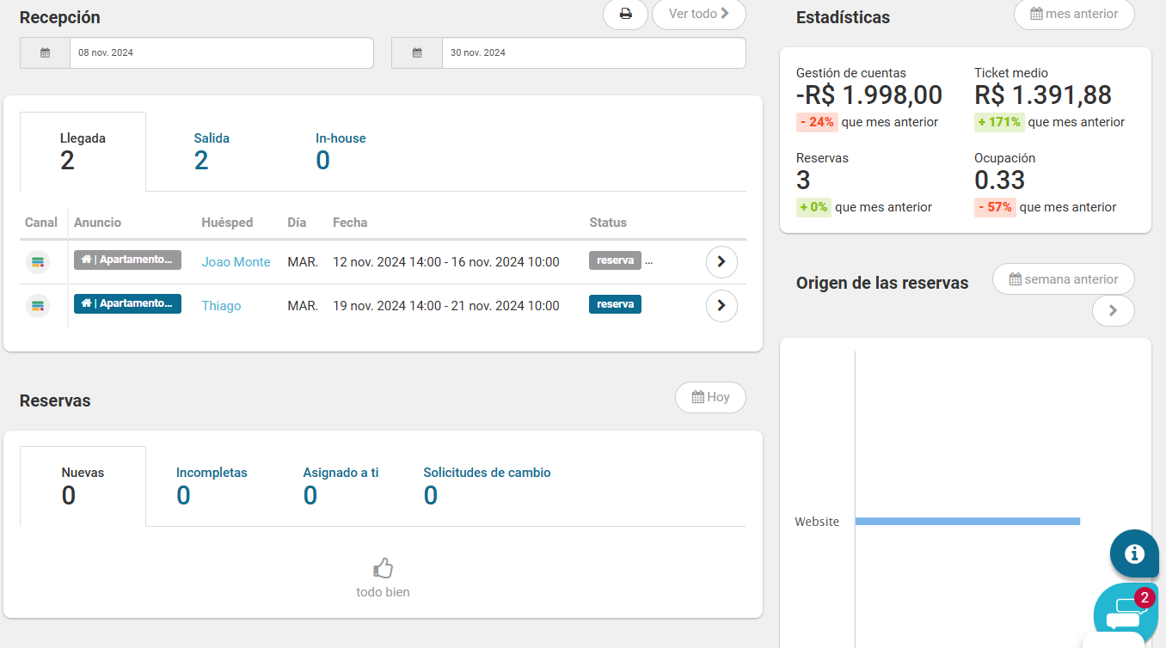Screen dimensions: 1166x648
Task: Expand Thiago reservation with arrow button
Action: point(721,306)
